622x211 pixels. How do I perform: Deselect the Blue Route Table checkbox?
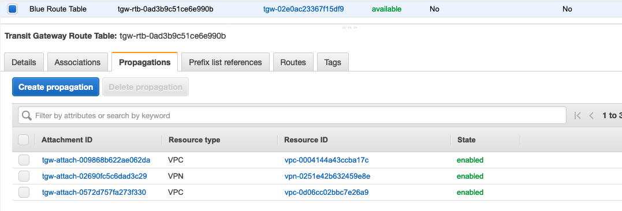(x=12, y=9)
